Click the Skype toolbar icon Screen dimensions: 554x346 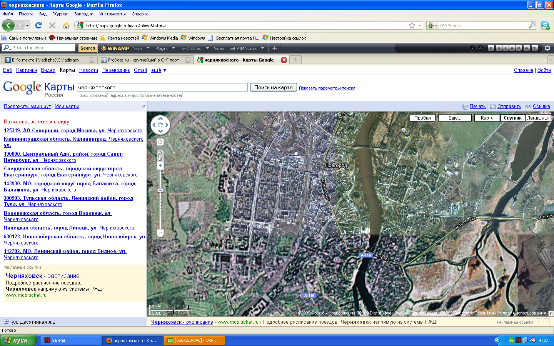(545, 25)
